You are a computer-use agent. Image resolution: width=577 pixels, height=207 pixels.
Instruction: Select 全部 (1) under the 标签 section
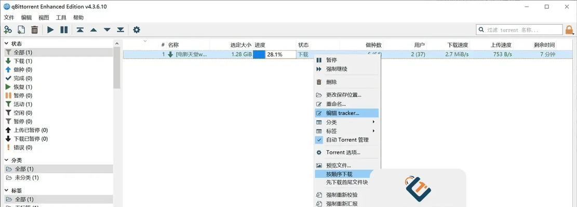[58, 199]
